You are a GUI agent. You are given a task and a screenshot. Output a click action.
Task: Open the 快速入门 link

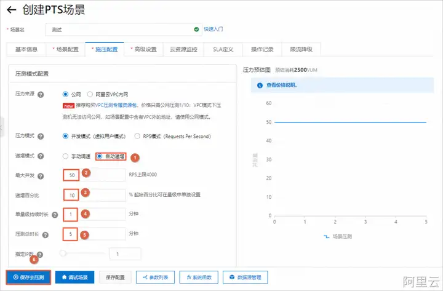[214, 29]
